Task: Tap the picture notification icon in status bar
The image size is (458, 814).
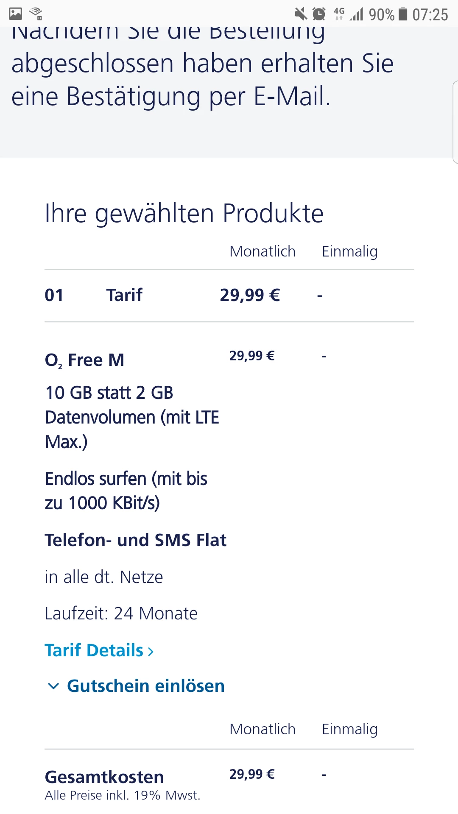Action: click(x=16, y=14)
